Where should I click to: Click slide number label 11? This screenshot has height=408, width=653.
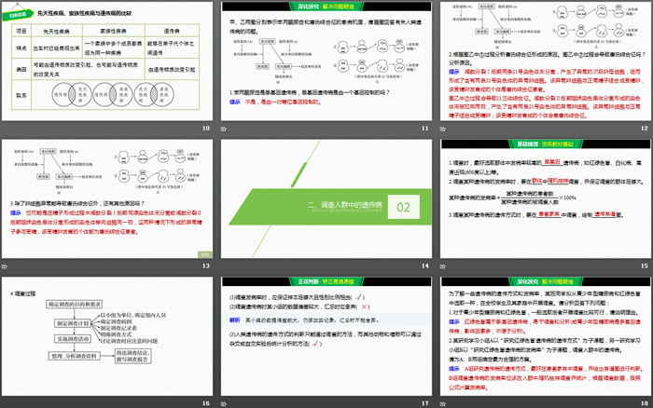tap(424, 129)
